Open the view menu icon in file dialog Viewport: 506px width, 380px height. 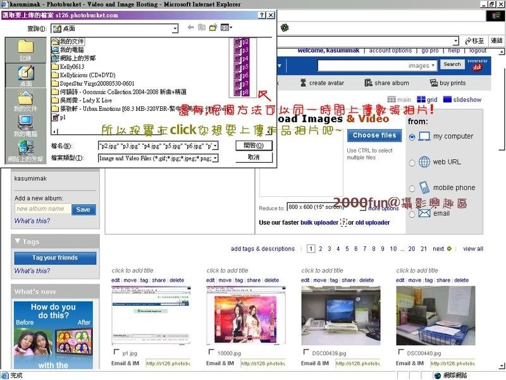coord(226,28)
